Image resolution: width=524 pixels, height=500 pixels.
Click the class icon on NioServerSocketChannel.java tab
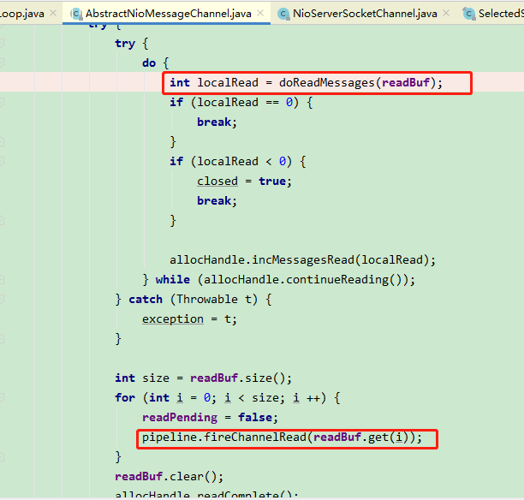tap(283, 14)
